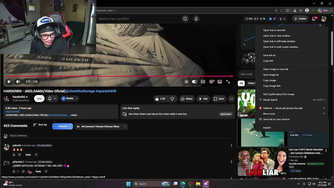Share the HARDENRD video
This screenshot has height=188, width=334.
[187, 99]
